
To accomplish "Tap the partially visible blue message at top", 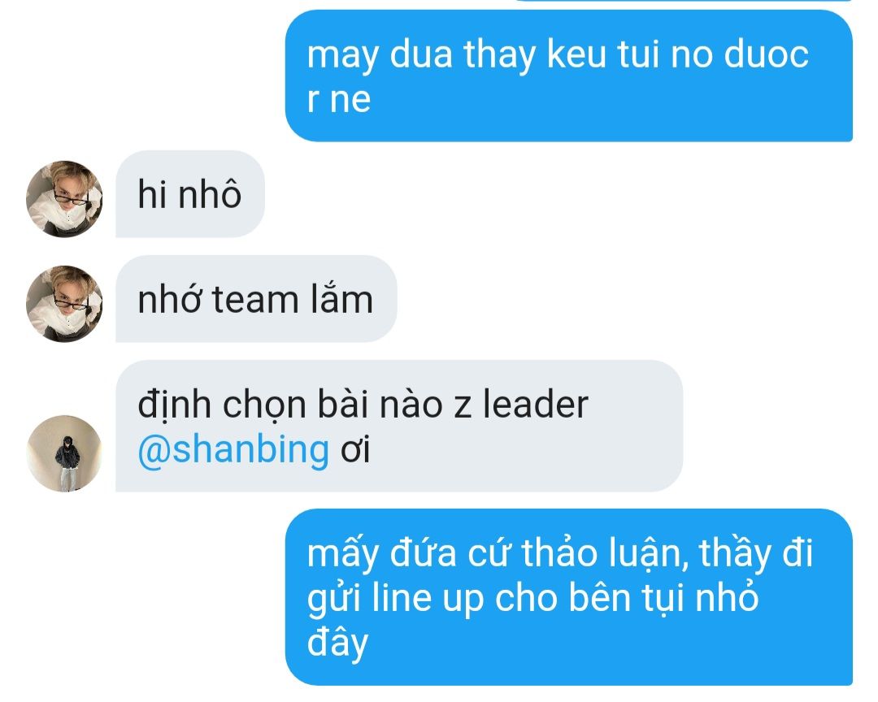I will [x=683, y=1].
